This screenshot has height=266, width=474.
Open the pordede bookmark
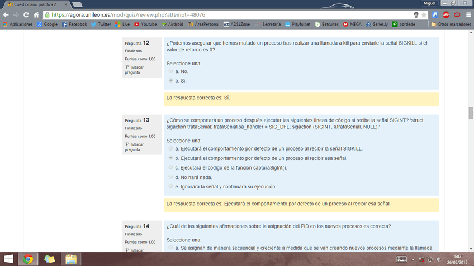[x=404, y=24]
